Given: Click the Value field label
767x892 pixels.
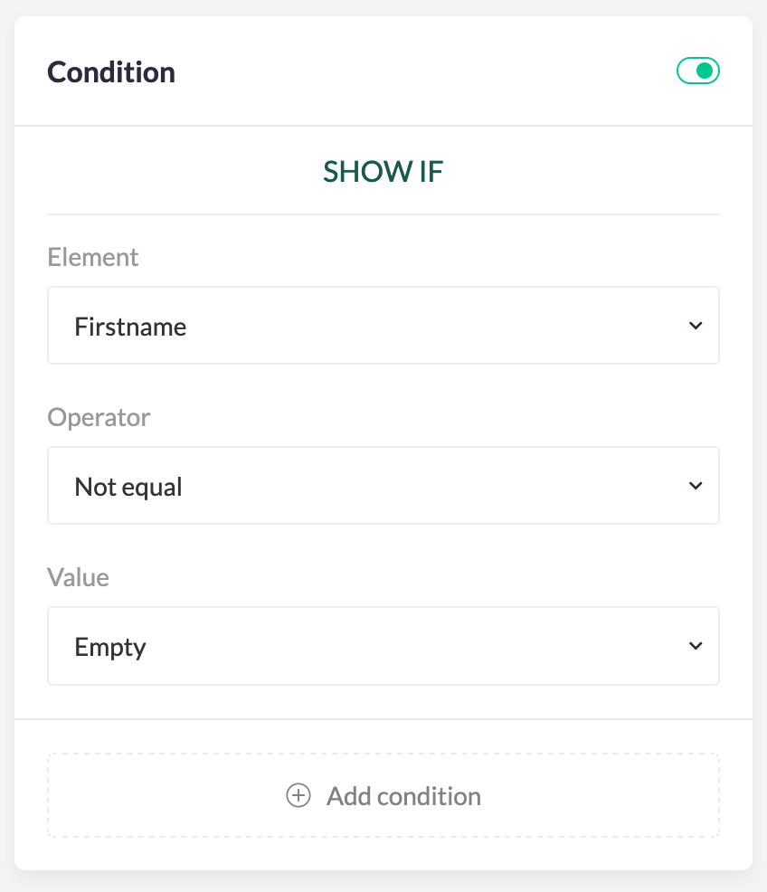Looking at the screenshot, I should (x=78, y=577).
